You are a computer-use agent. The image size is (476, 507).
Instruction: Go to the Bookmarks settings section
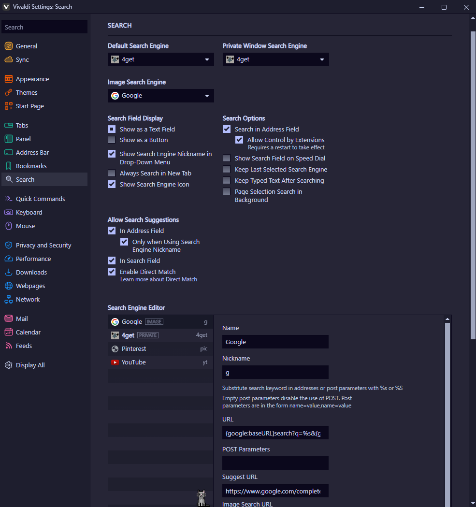[x=31, y=166]
